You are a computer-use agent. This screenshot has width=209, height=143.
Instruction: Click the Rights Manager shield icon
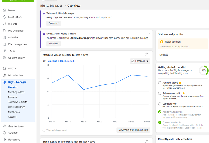[x=5, y=82]
